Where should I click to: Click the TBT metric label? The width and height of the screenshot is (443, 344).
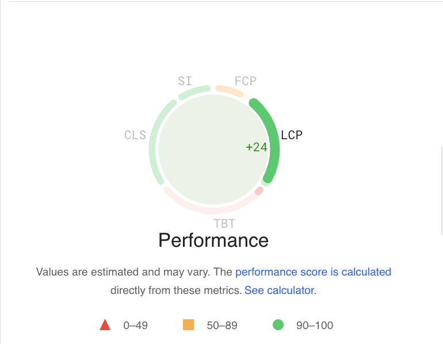(224, 224)
